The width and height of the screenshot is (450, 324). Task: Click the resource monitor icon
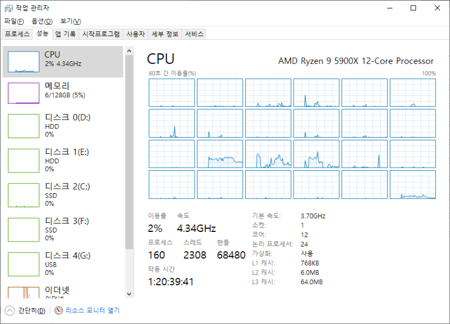(x=58, y=311)
